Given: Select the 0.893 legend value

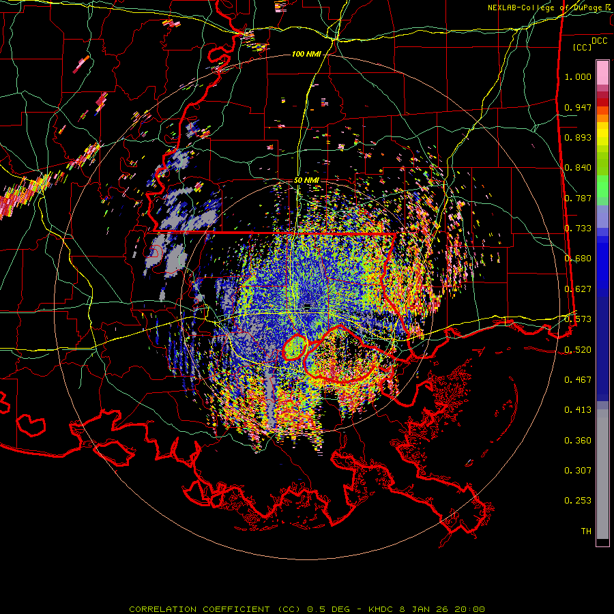Looking at the screenshot, I should pos(578,137).
